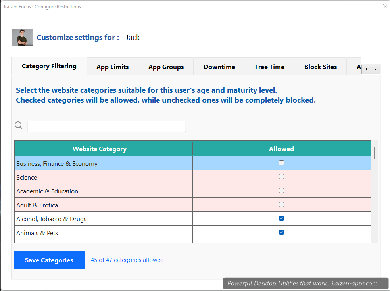Go to the Block Sites tab
Screen dimensions: 390x291
point(320,67)
